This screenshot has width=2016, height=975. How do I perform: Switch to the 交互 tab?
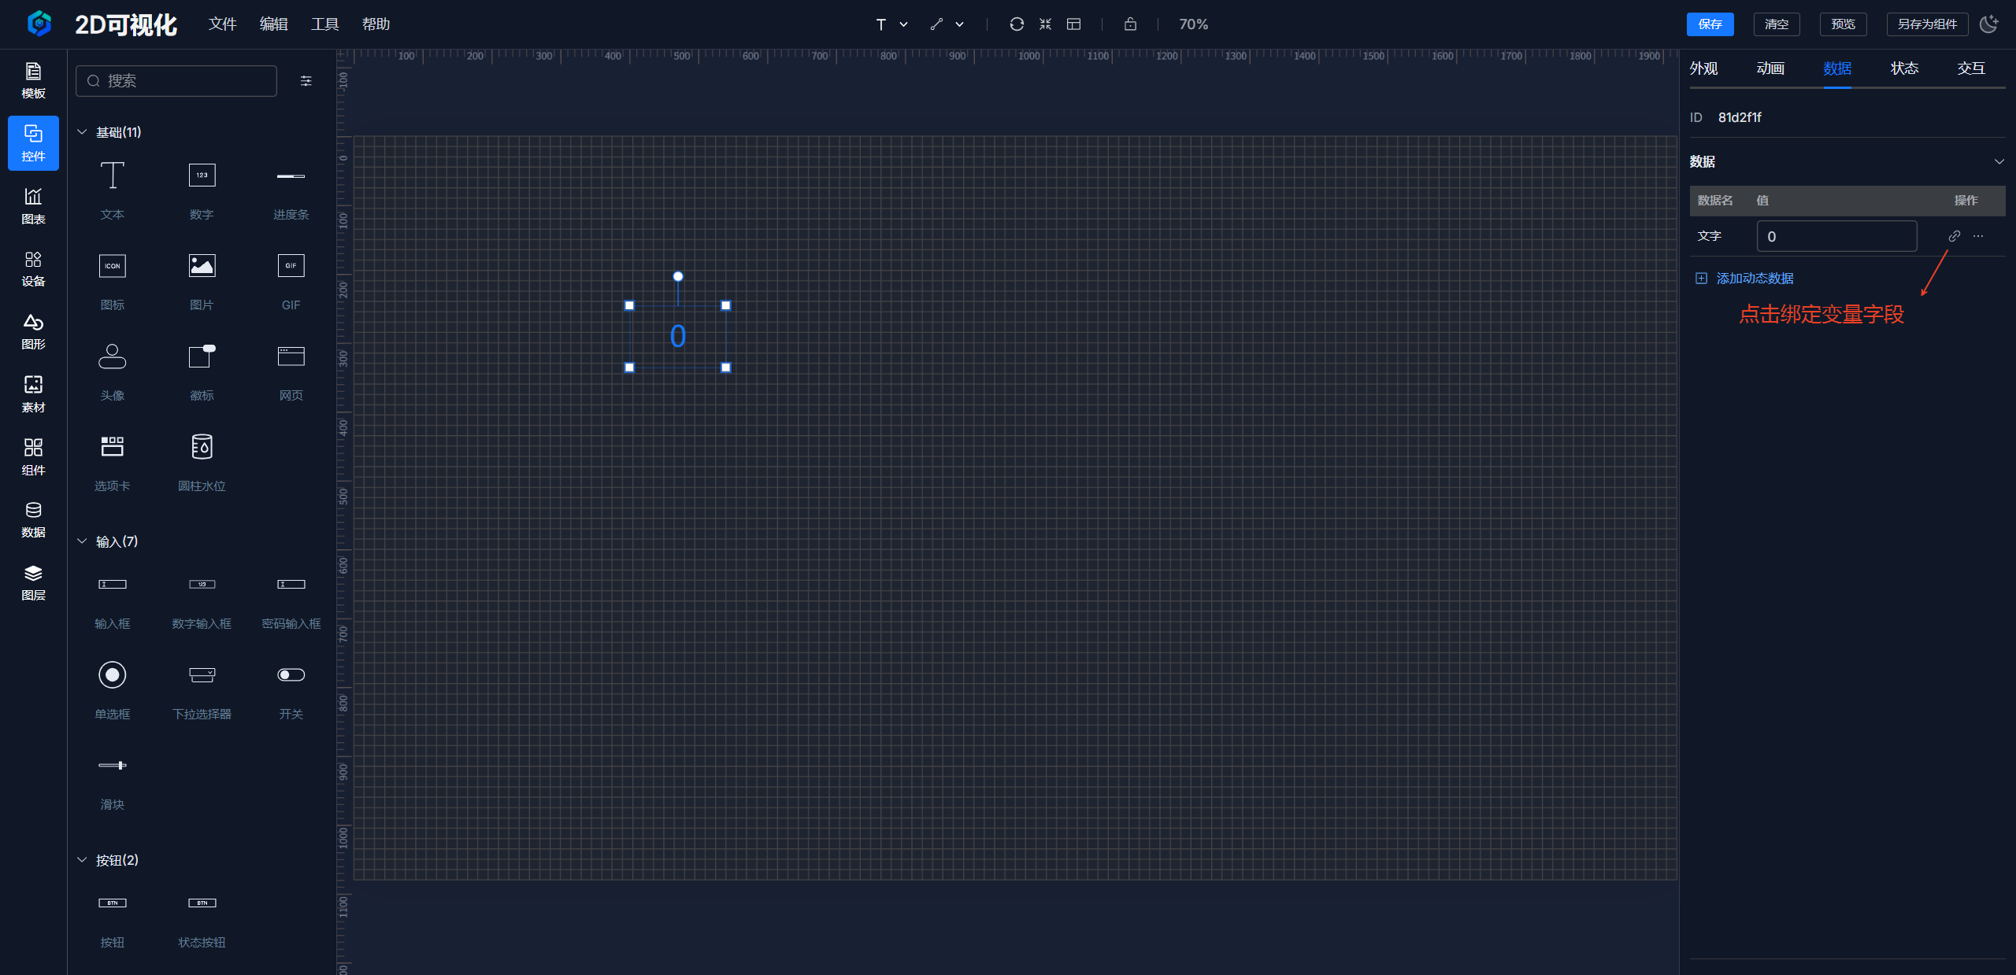click(x=1970, y=68)
